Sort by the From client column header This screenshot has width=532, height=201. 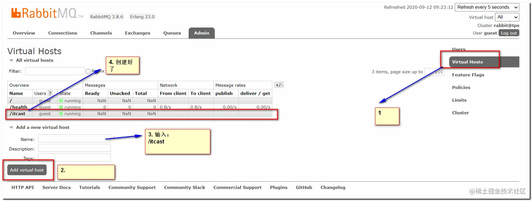click(x=173, y=93)
